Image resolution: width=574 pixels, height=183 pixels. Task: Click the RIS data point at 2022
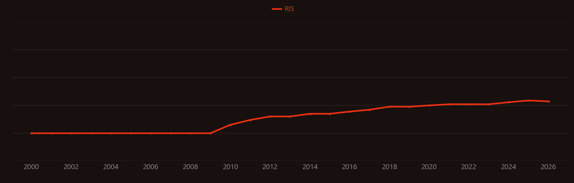pos(469,104)
